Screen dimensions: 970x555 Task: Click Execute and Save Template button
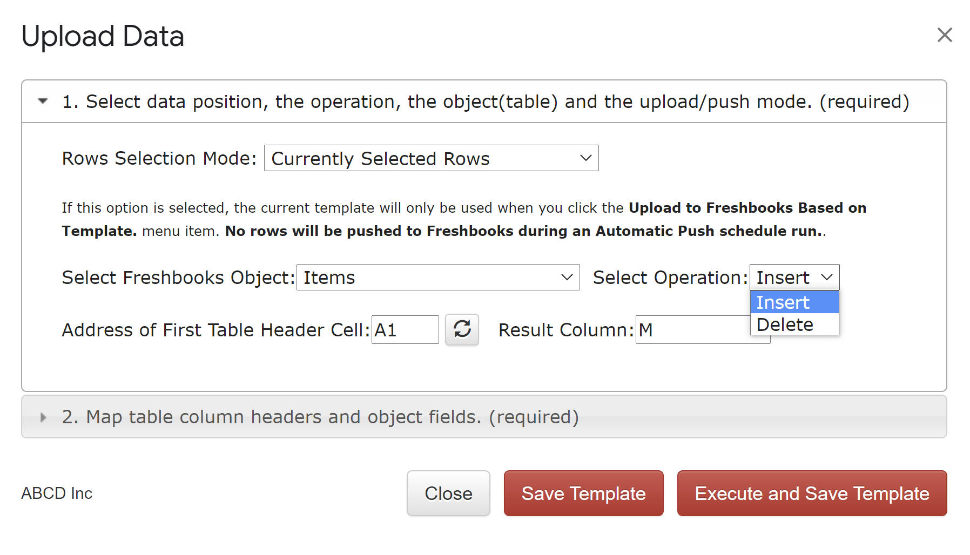click(x=812, y=493)
